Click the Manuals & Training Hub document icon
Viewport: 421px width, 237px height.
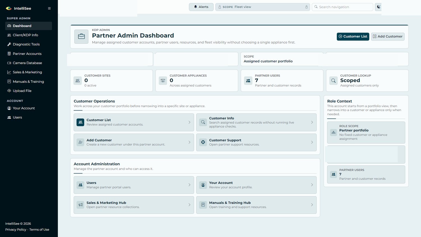(203, 205)
